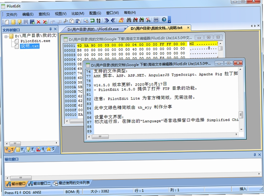The image size is (264, 196).
Task: Click the indent right double-chevron icon
Action: click(107, 20)
